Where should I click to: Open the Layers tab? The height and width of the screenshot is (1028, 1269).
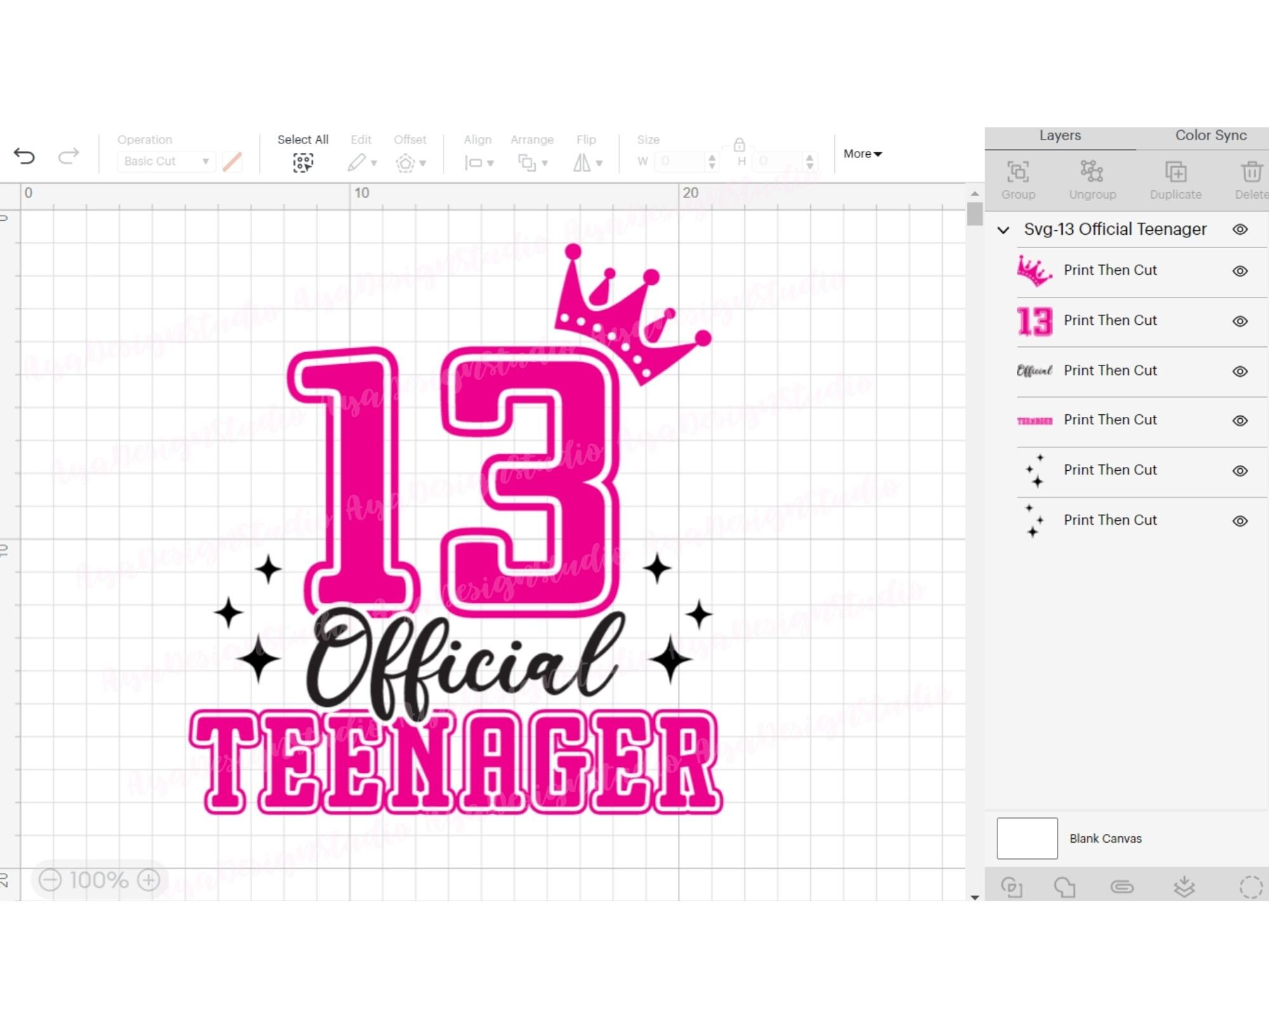[1058, 135]
